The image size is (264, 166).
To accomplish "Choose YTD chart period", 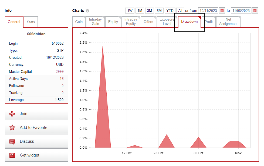I will point(170,11).
